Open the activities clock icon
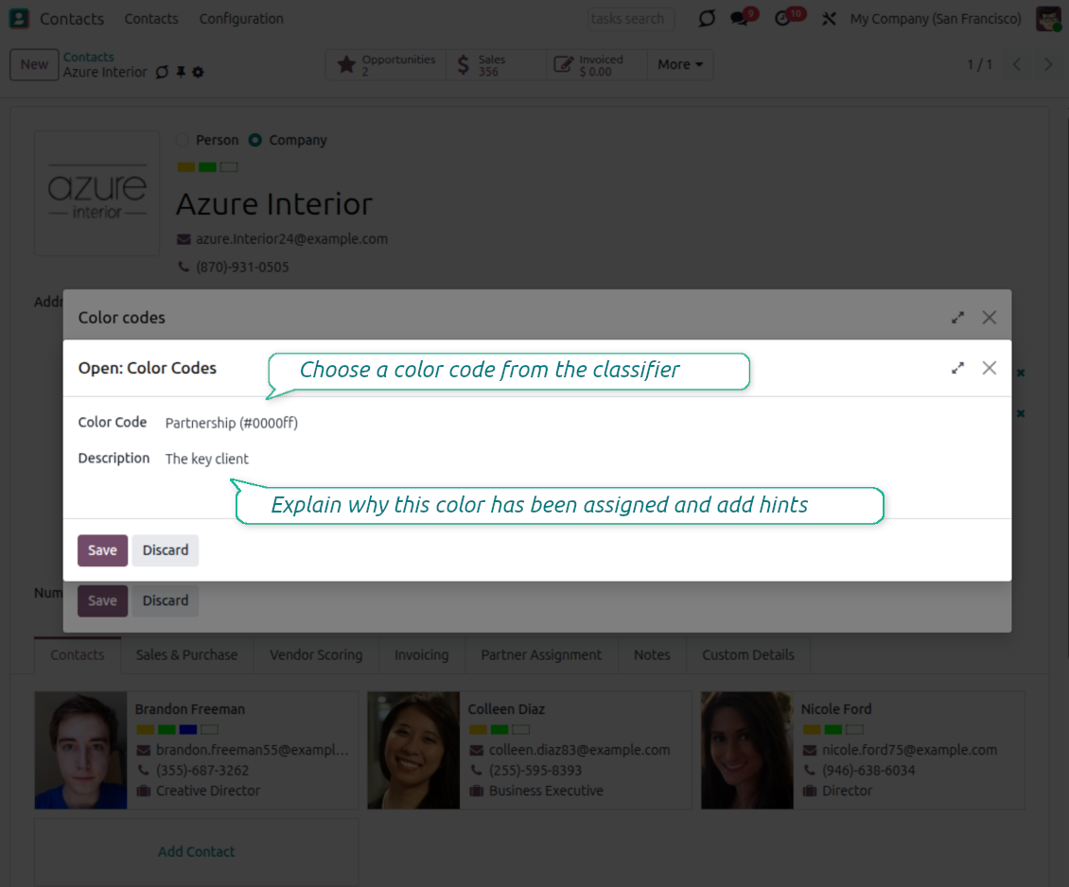The height and width of the screenshot is (887, 1069). pyautogui.click(x=782, y=19)
